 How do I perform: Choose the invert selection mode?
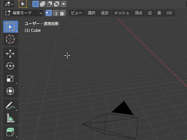point(56,4)
